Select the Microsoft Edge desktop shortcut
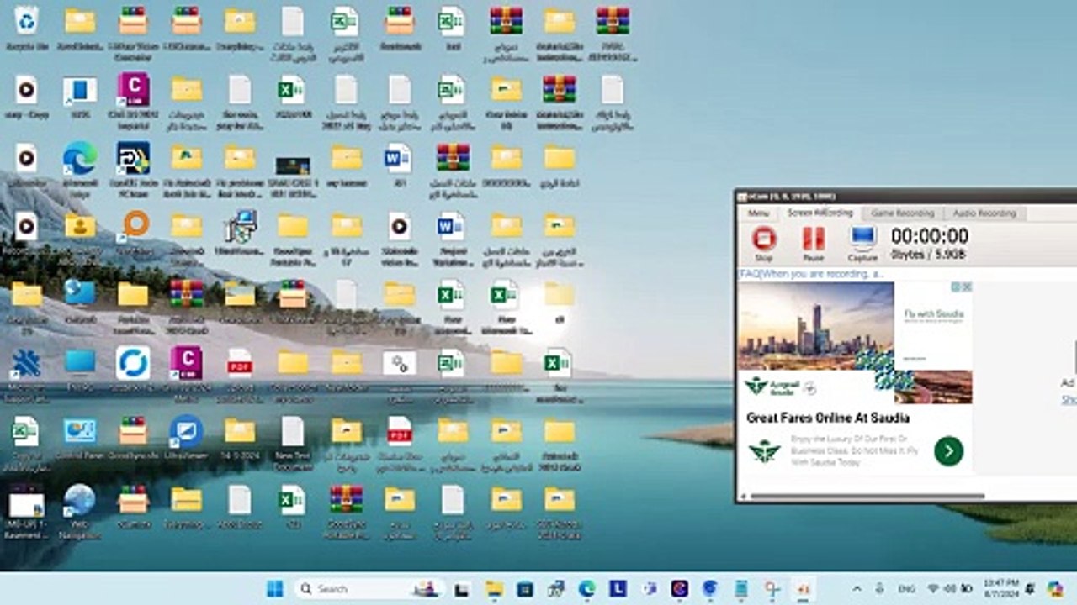Screen dimensions: 1077x605 click(x=80, y=168)
